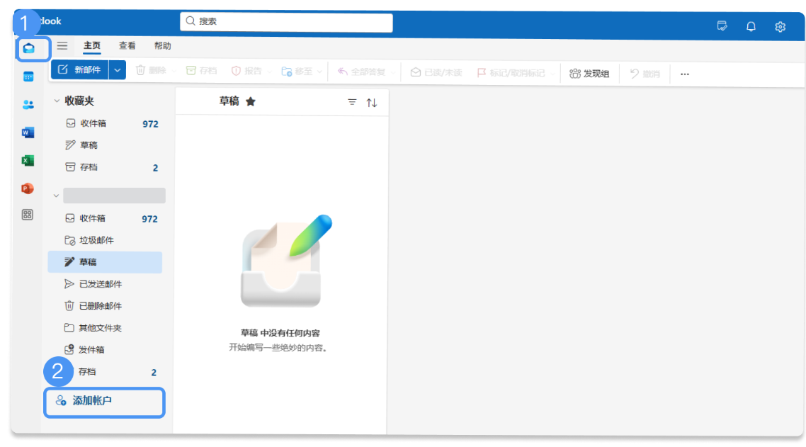The image size is (806, 447).
Task: Click the sort icon above the drafts list
Action: pos(371,102)
